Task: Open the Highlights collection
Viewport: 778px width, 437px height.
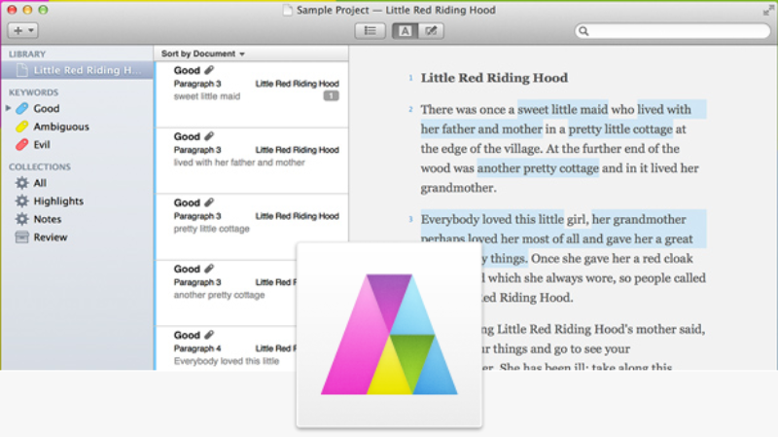Action: tap(58, 201)
